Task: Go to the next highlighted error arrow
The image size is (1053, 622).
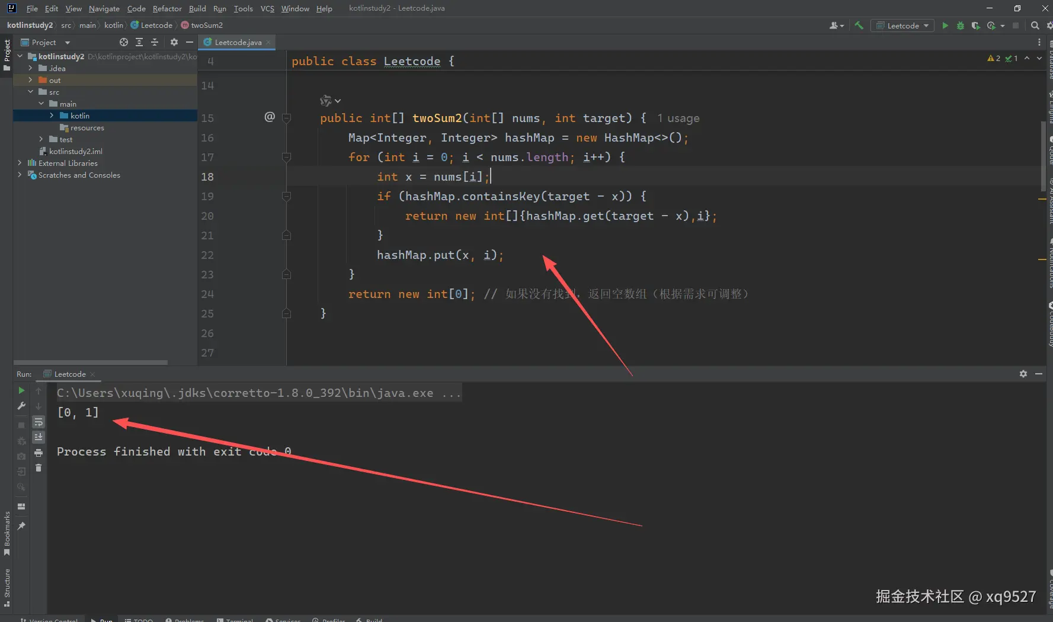Action: point(1039,58)
